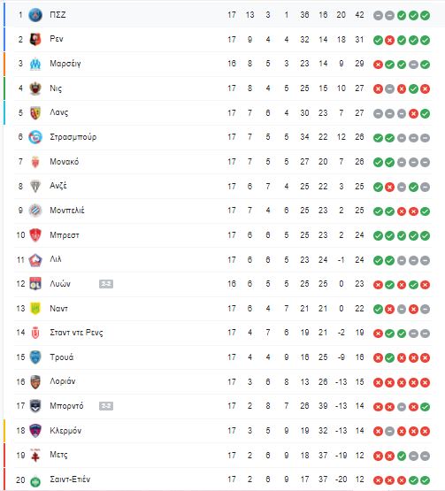Click the Ναντ yellow crest icon

pyautogui.click(x=35, y=309)
